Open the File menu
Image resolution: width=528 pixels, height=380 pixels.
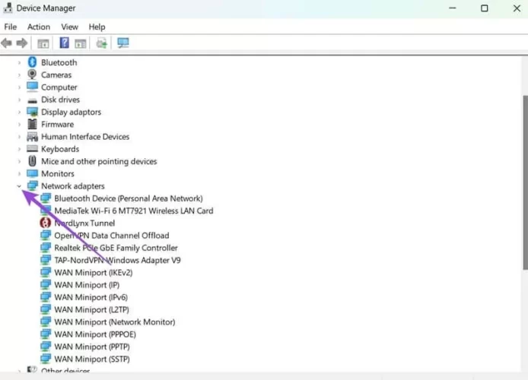coord(11,27)
